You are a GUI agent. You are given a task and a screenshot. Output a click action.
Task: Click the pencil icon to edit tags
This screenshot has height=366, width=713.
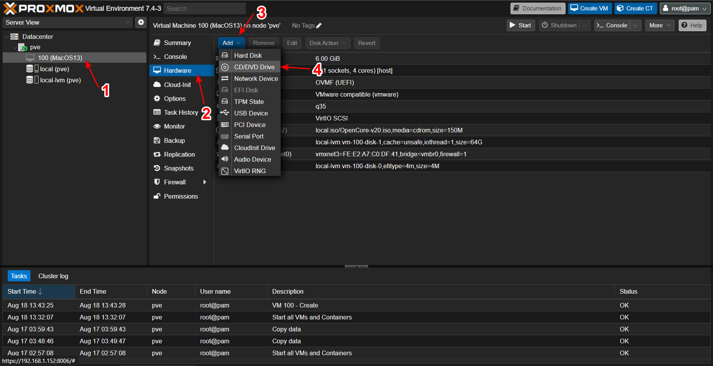(319, 26)
